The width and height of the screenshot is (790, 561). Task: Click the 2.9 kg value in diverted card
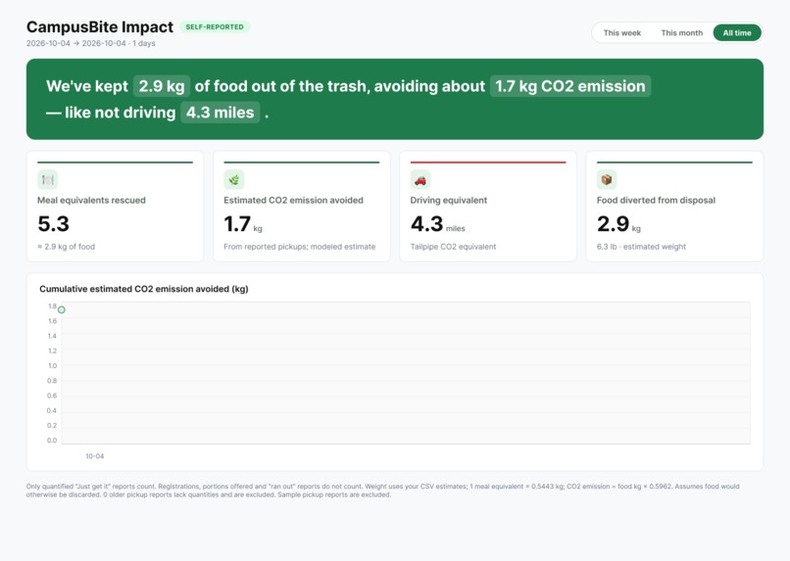618,224
